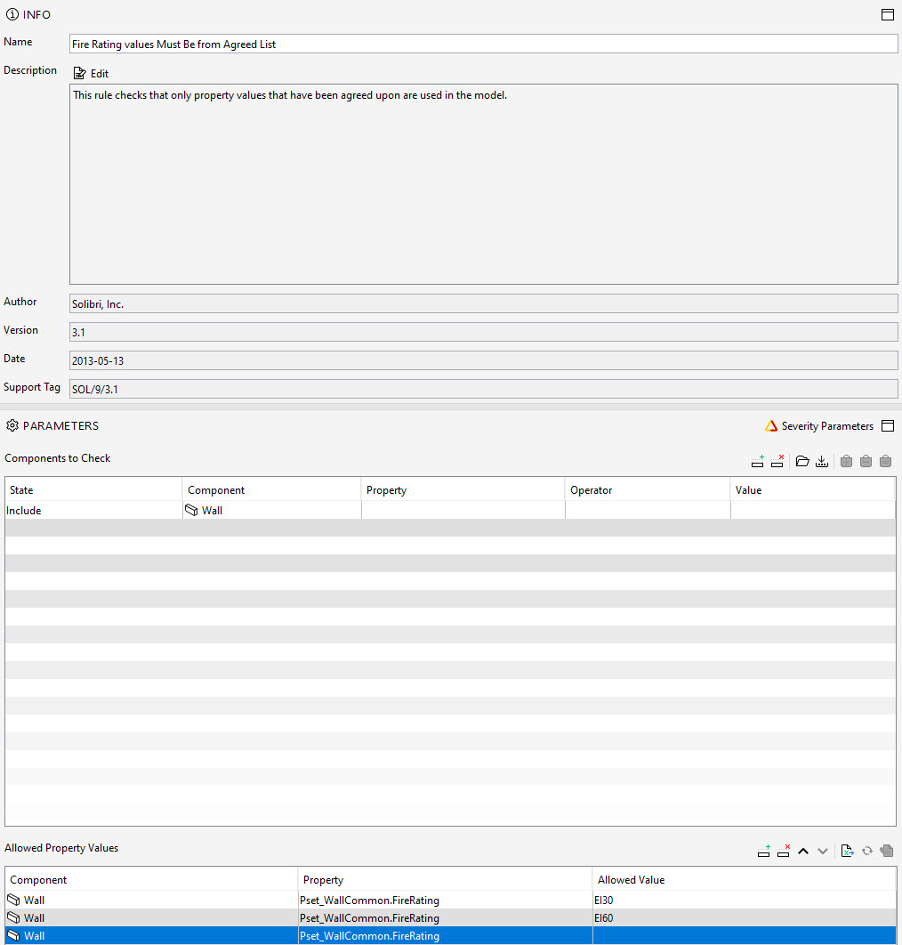Select Wall text in EI30 row
The width and height of the screenshot is (902, 945).
pos(35,900)
